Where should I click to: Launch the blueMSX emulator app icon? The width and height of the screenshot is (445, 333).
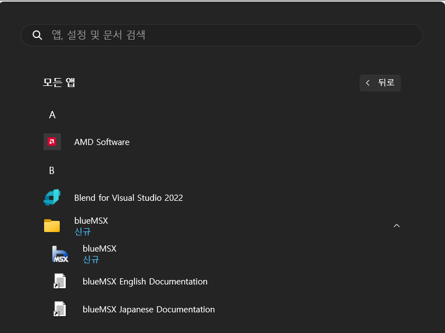click(x=60, y=254)
